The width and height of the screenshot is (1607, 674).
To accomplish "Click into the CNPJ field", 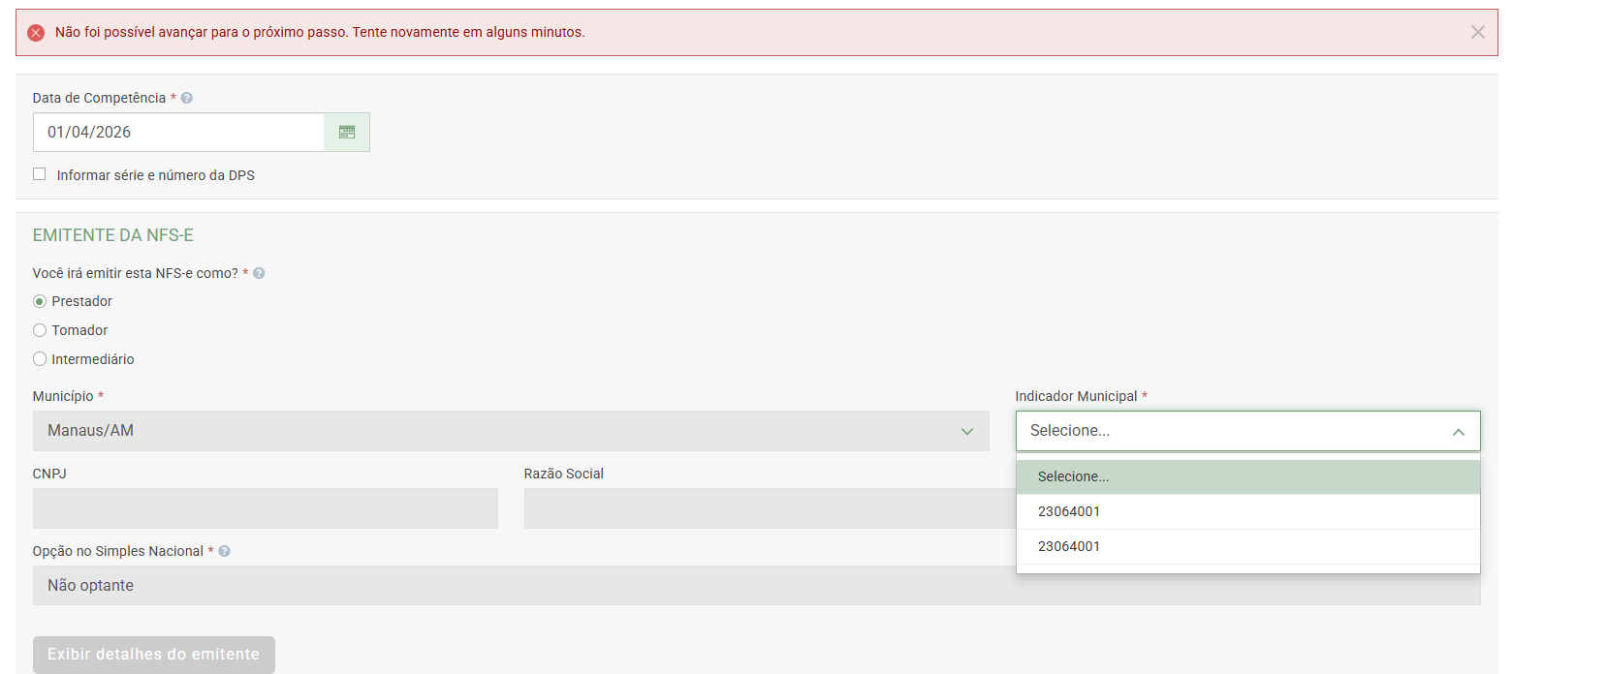I will pyautogui.click(x=265, y=508).
